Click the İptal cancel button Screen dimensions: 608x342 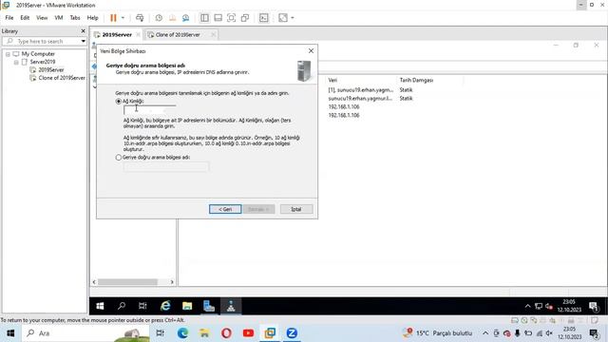coord(296,209)
